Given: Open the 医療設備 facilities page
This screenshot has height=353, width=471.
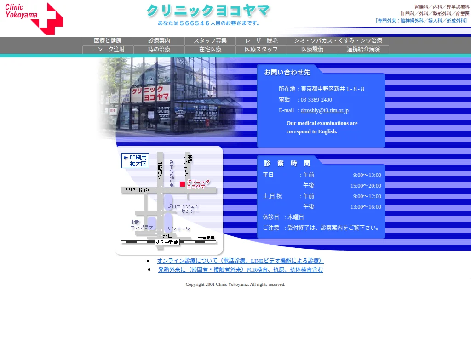Looking at the screenshot, I should tap(311, 50).
